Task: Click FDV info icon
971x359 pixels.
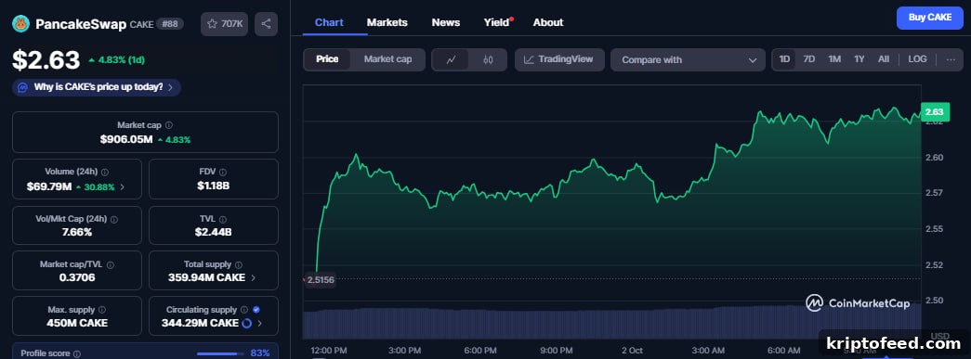Action: pyautogui.click(x=223, y=172)
